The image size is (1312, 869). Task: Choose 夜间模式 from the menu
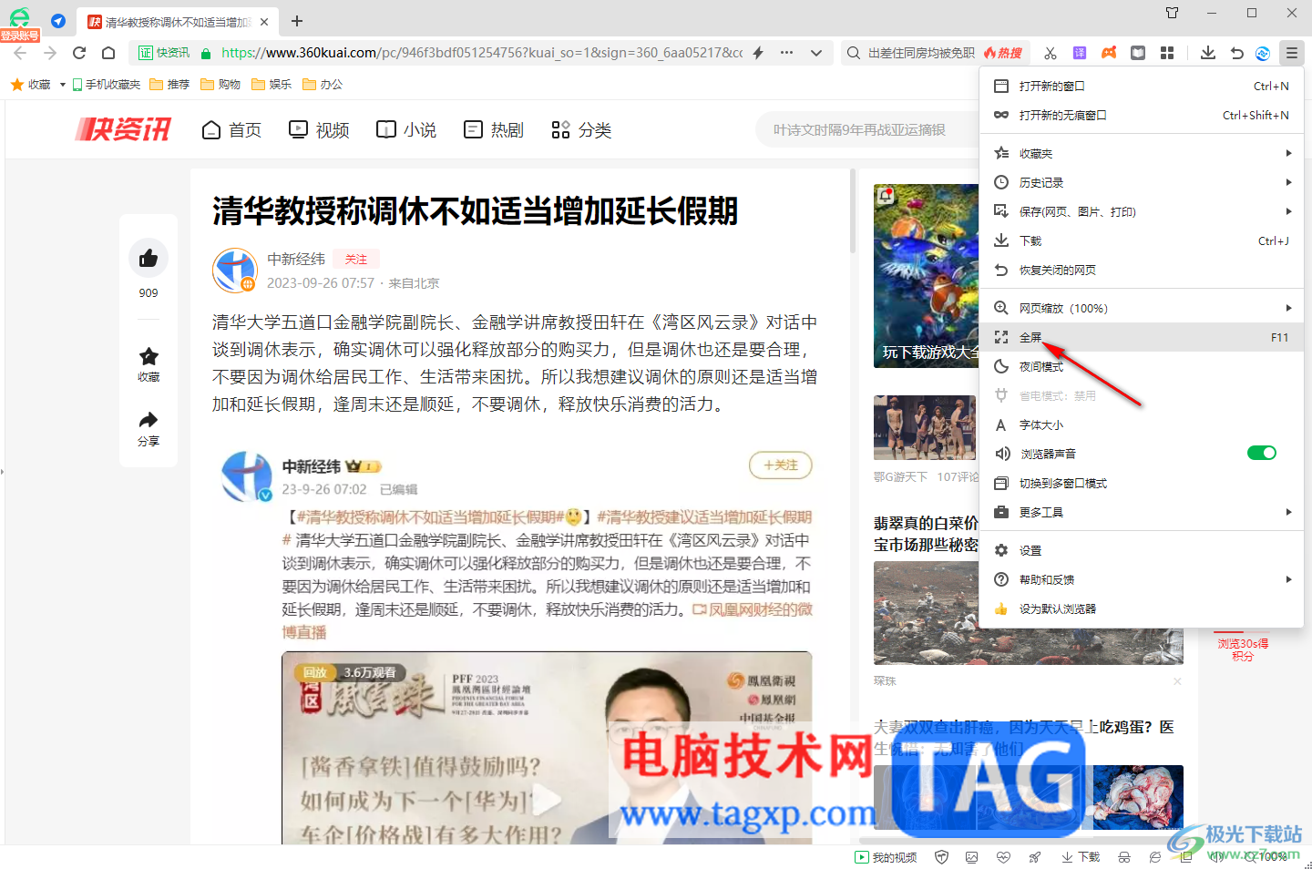coord(1142,366)
